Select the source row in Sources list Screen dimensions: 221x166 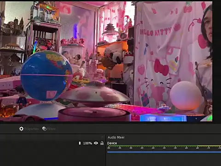[52, 143]
